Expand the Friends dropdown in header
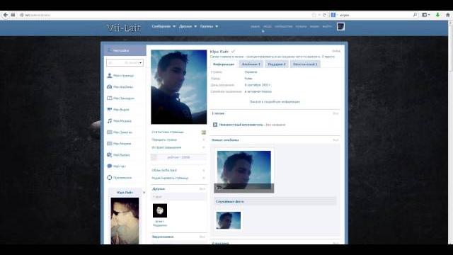The width and height of the screenshot is (453, 255). 188,26
